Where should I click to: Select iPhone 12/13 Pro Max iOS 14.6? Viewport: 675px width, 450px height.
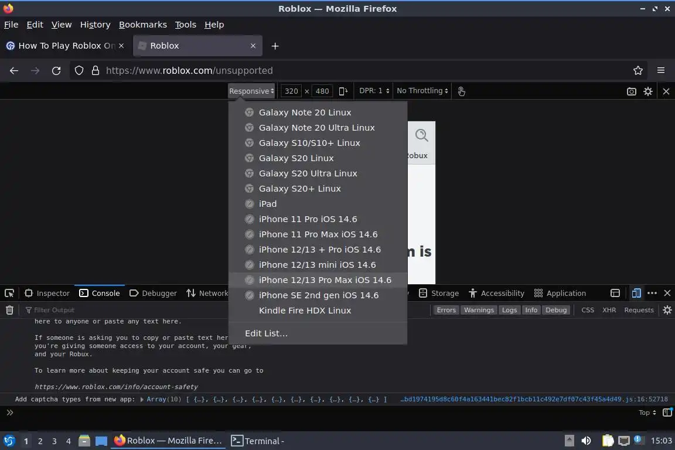(318, 280)
